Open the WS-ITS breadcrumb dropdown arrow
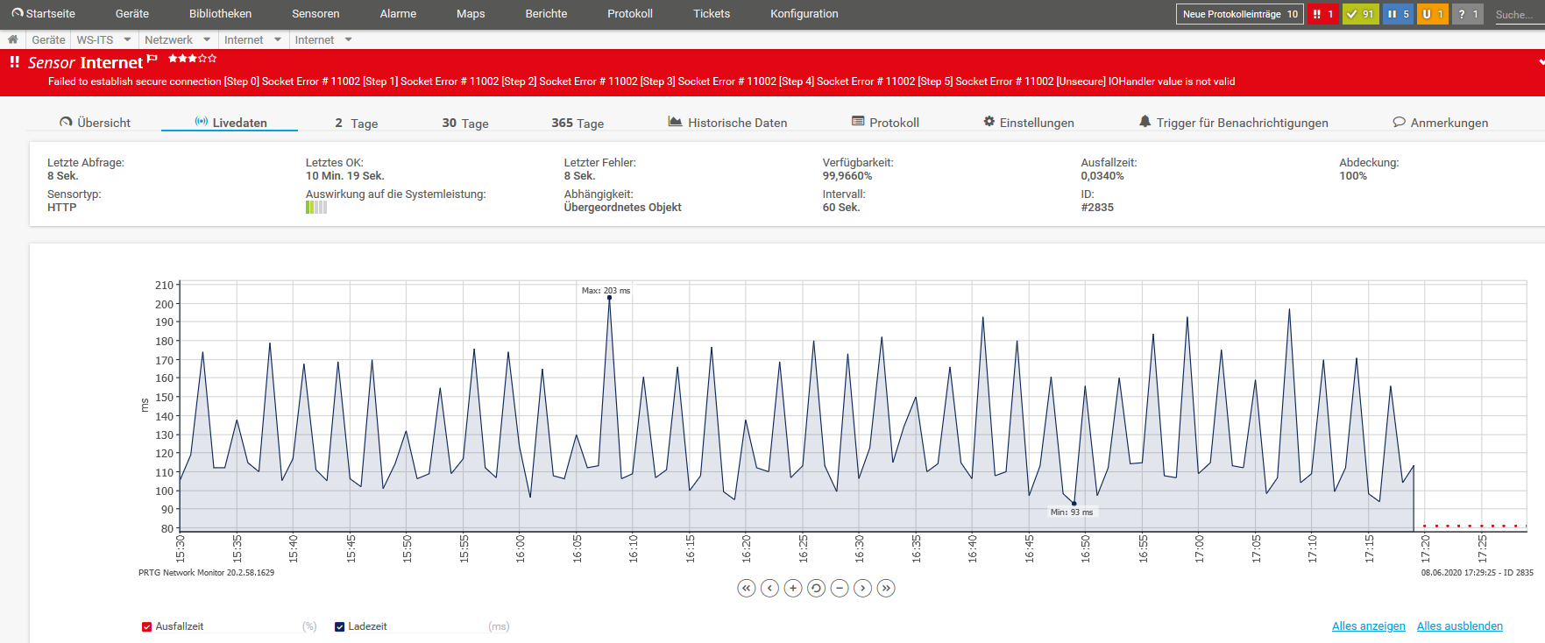Image resolution: width=1545 pixels, height=643 pixels. tap(127, 39)
